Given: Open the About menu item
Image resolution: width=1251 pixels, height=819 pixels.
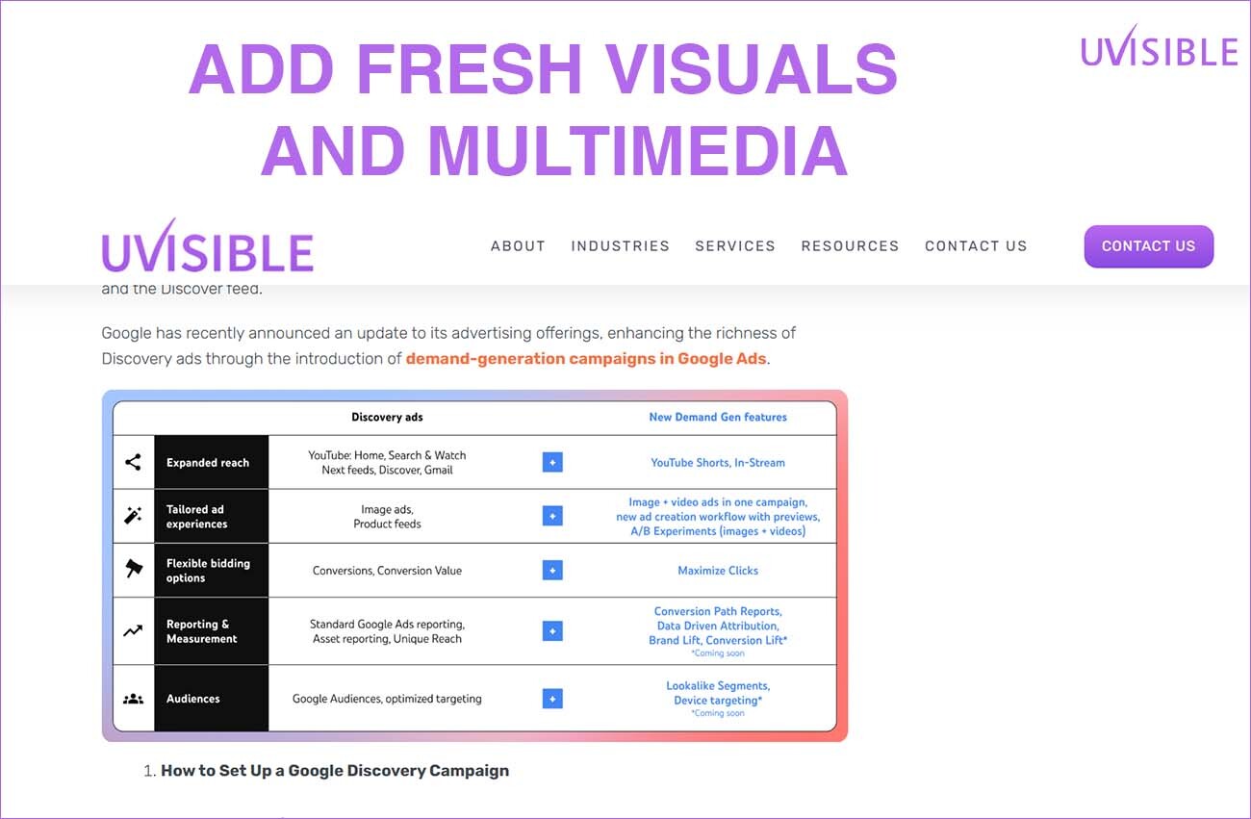Looking at the screenshot, I should click(518, 245).
